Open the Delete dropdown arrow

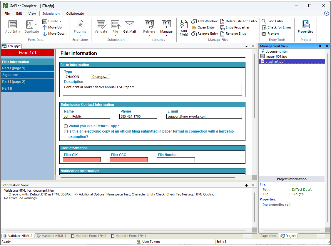(60, 21)
